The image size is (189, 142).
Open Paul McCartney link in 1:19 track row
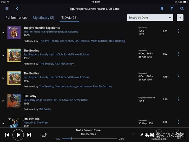(x=102, y=86)
